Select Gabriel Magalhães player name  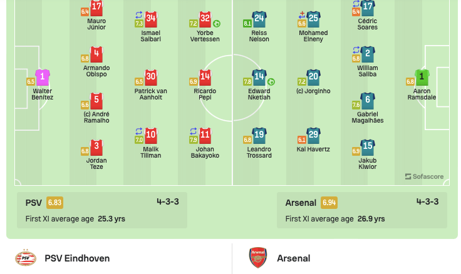point(368,117)
